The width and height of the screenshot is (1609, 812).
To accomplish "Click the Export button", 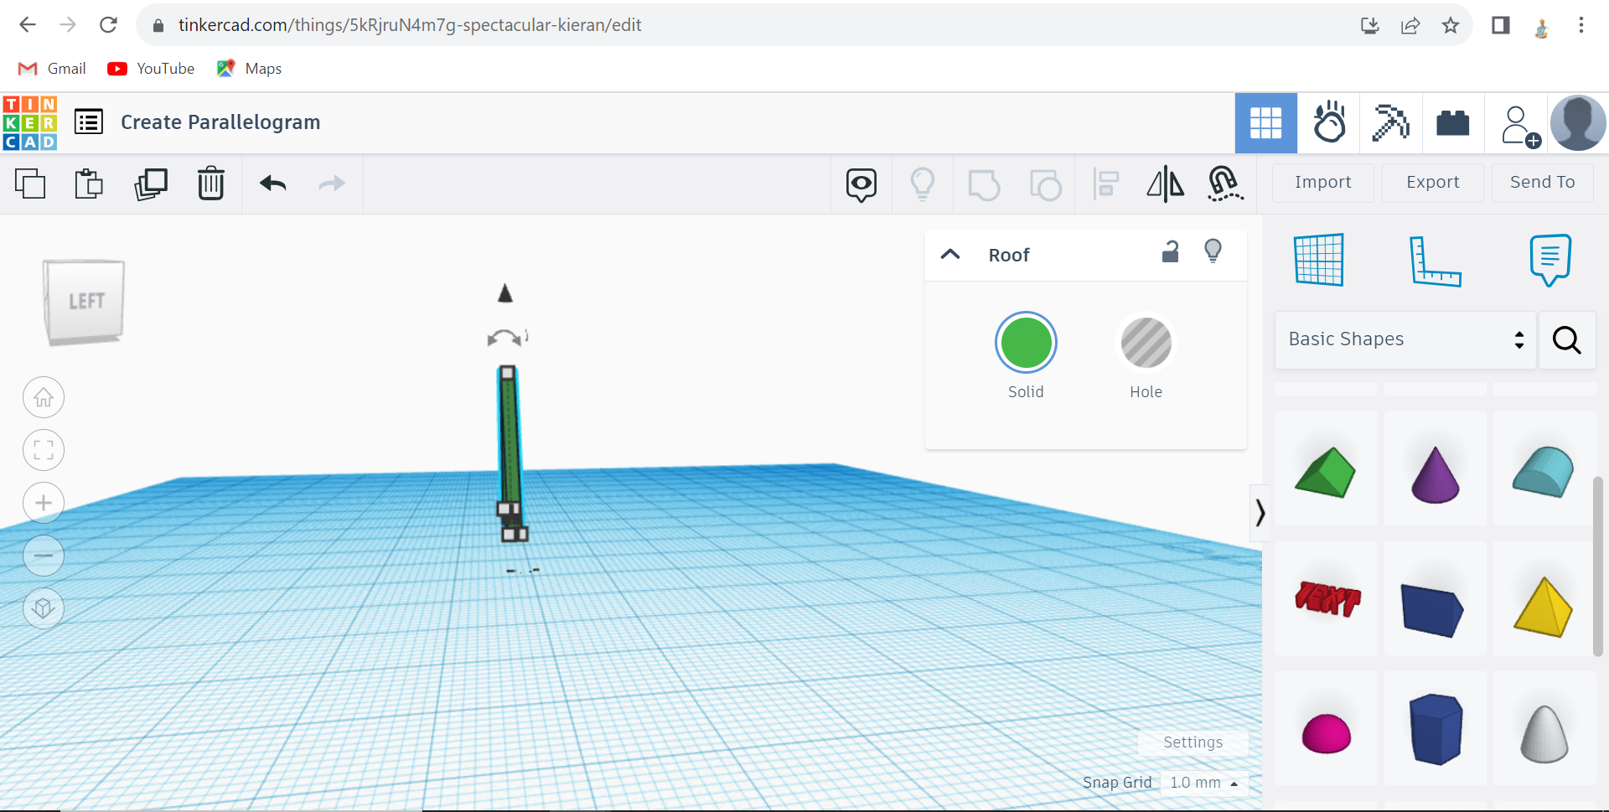I will pos(1432,183).
